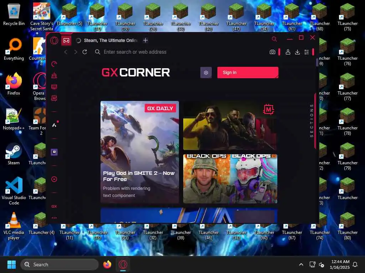
Task: Open the Black Ops 6 helmet card
Action: pos(254,179)
